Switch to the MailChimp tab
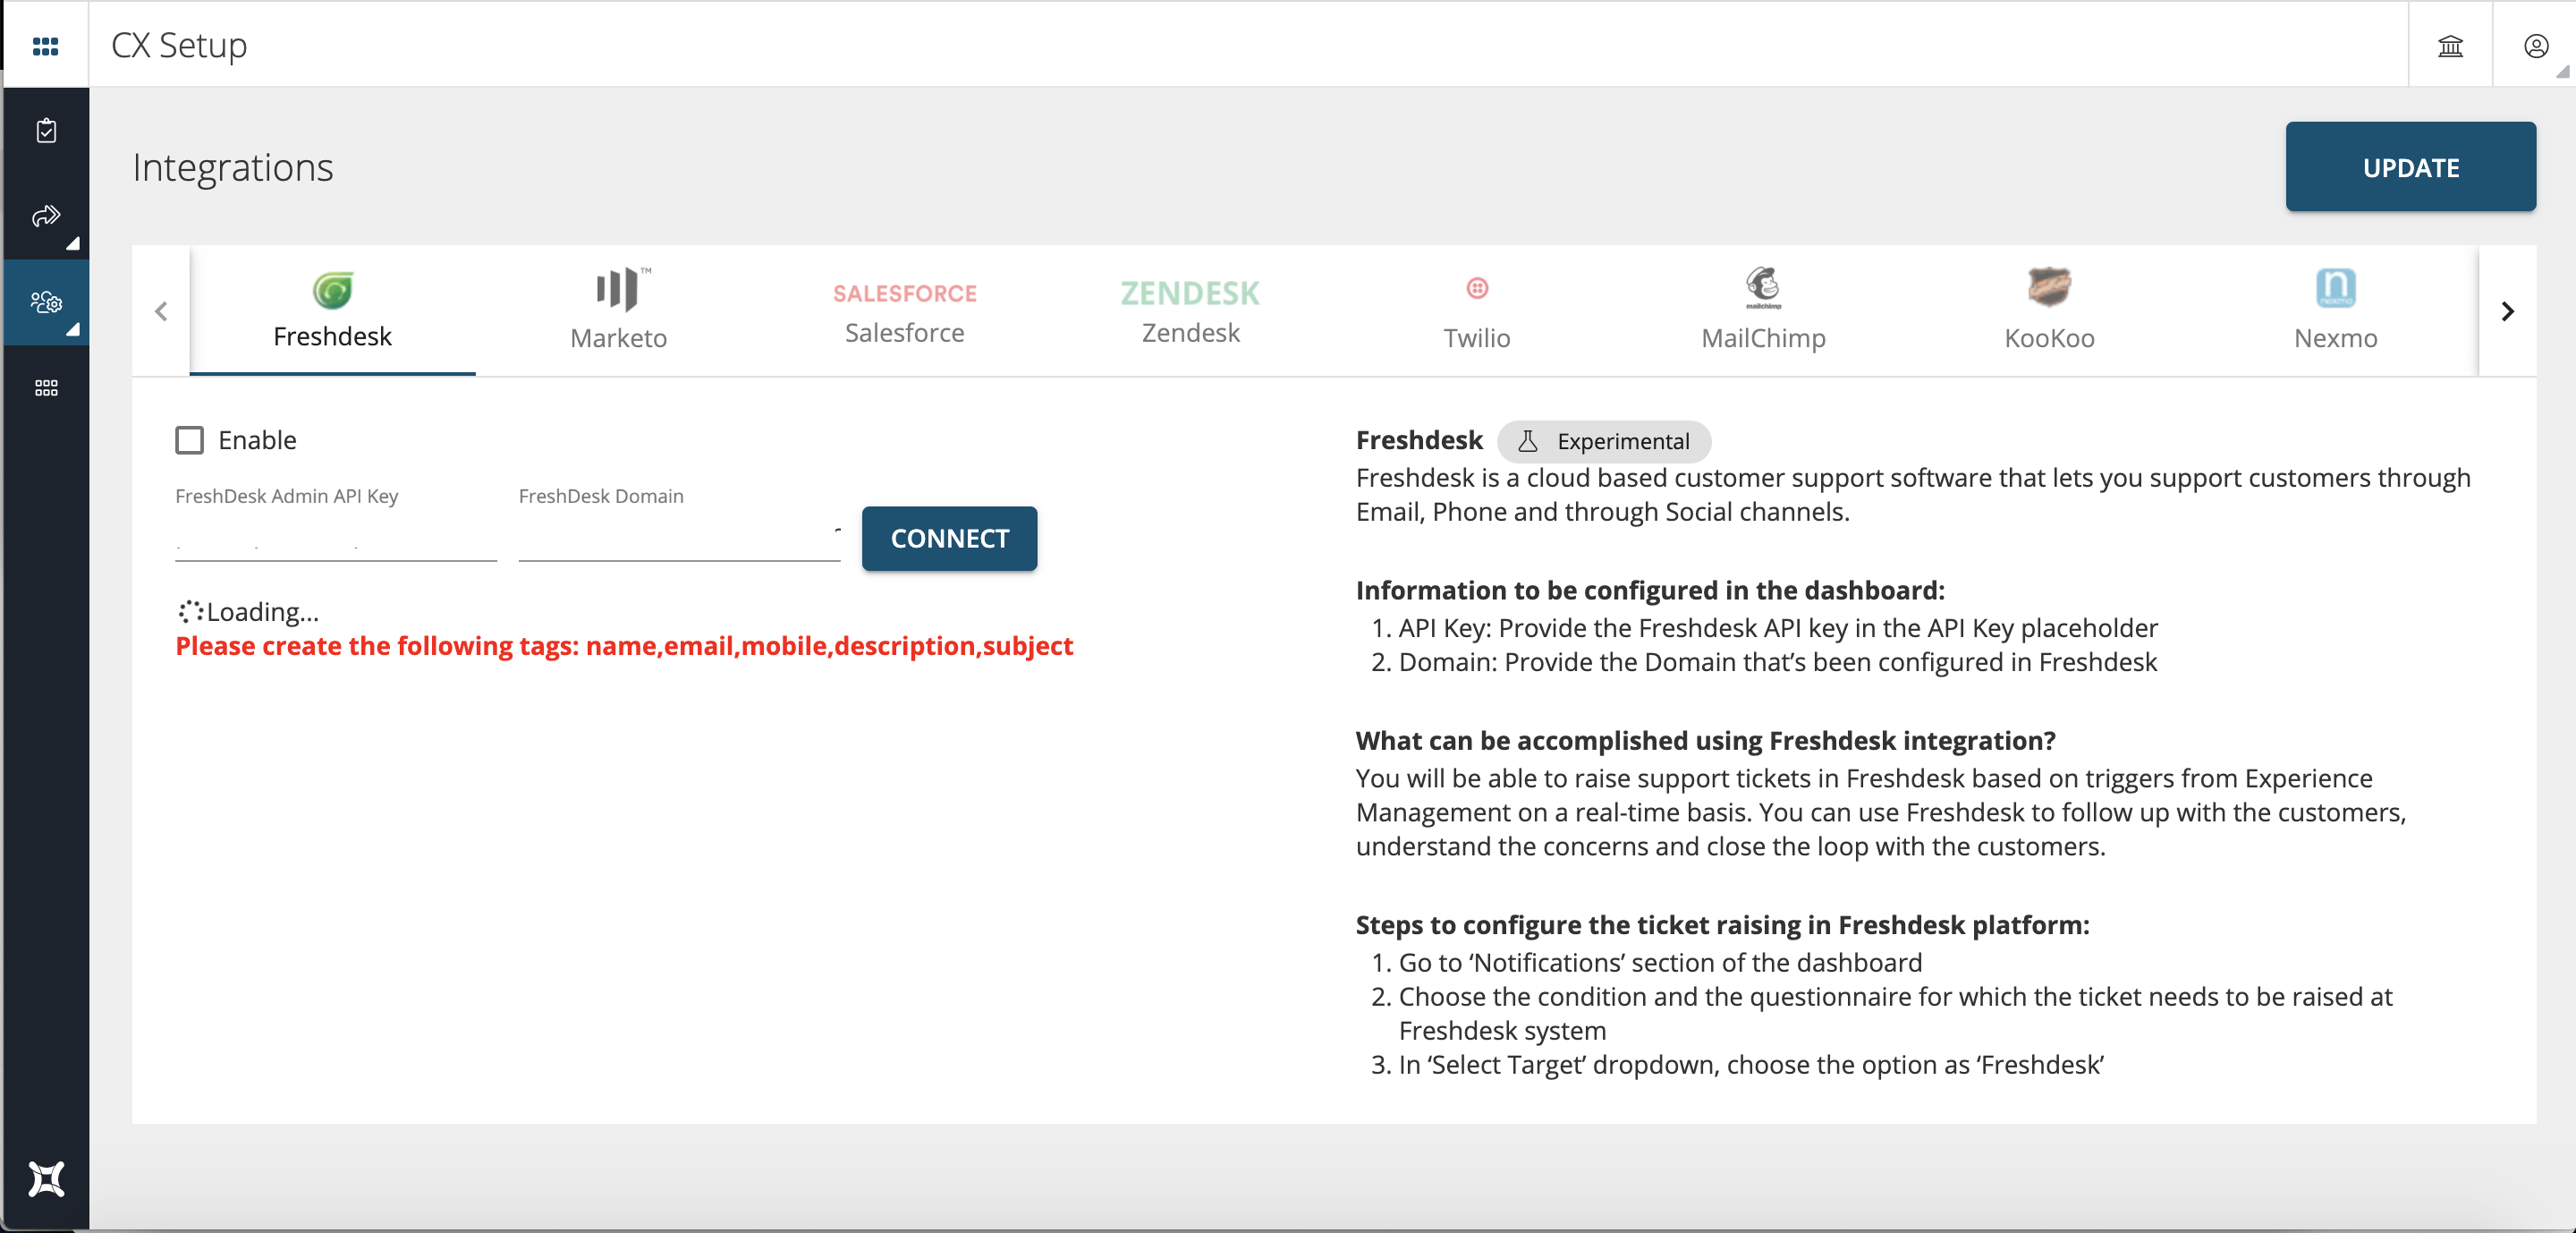 point(1763,311)
